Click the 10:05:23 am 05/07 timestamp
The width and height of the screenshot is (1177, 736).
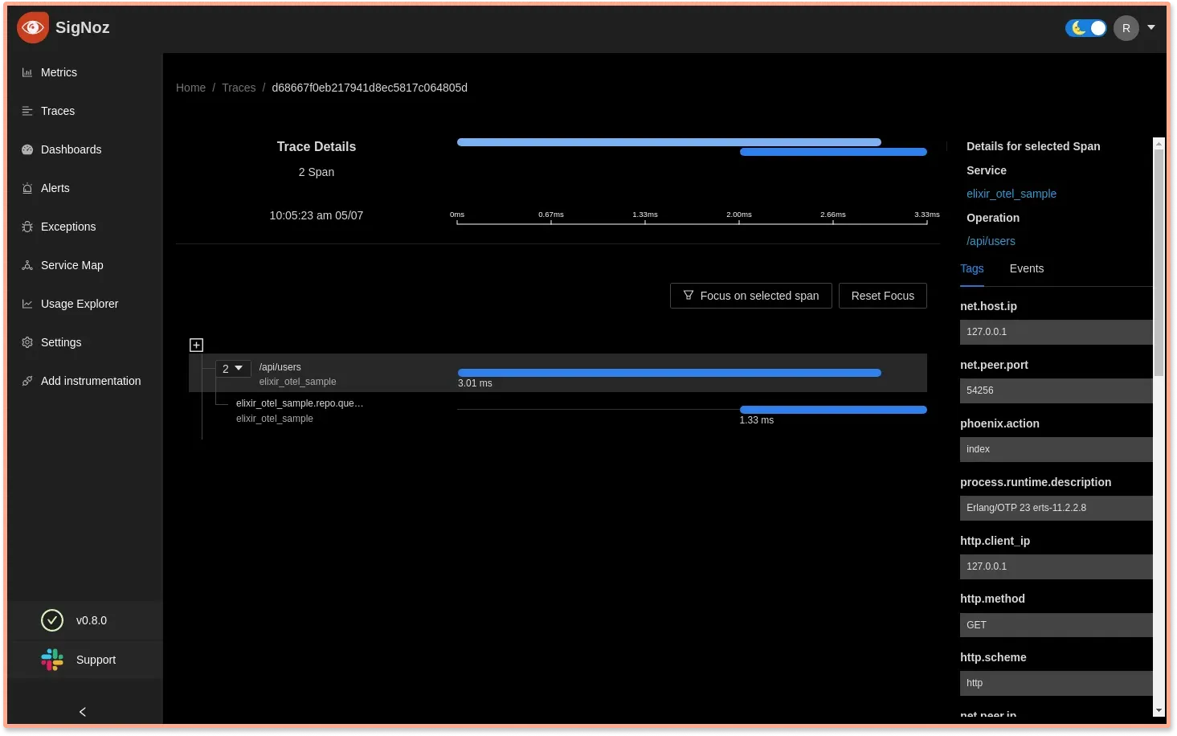(317, 215)
